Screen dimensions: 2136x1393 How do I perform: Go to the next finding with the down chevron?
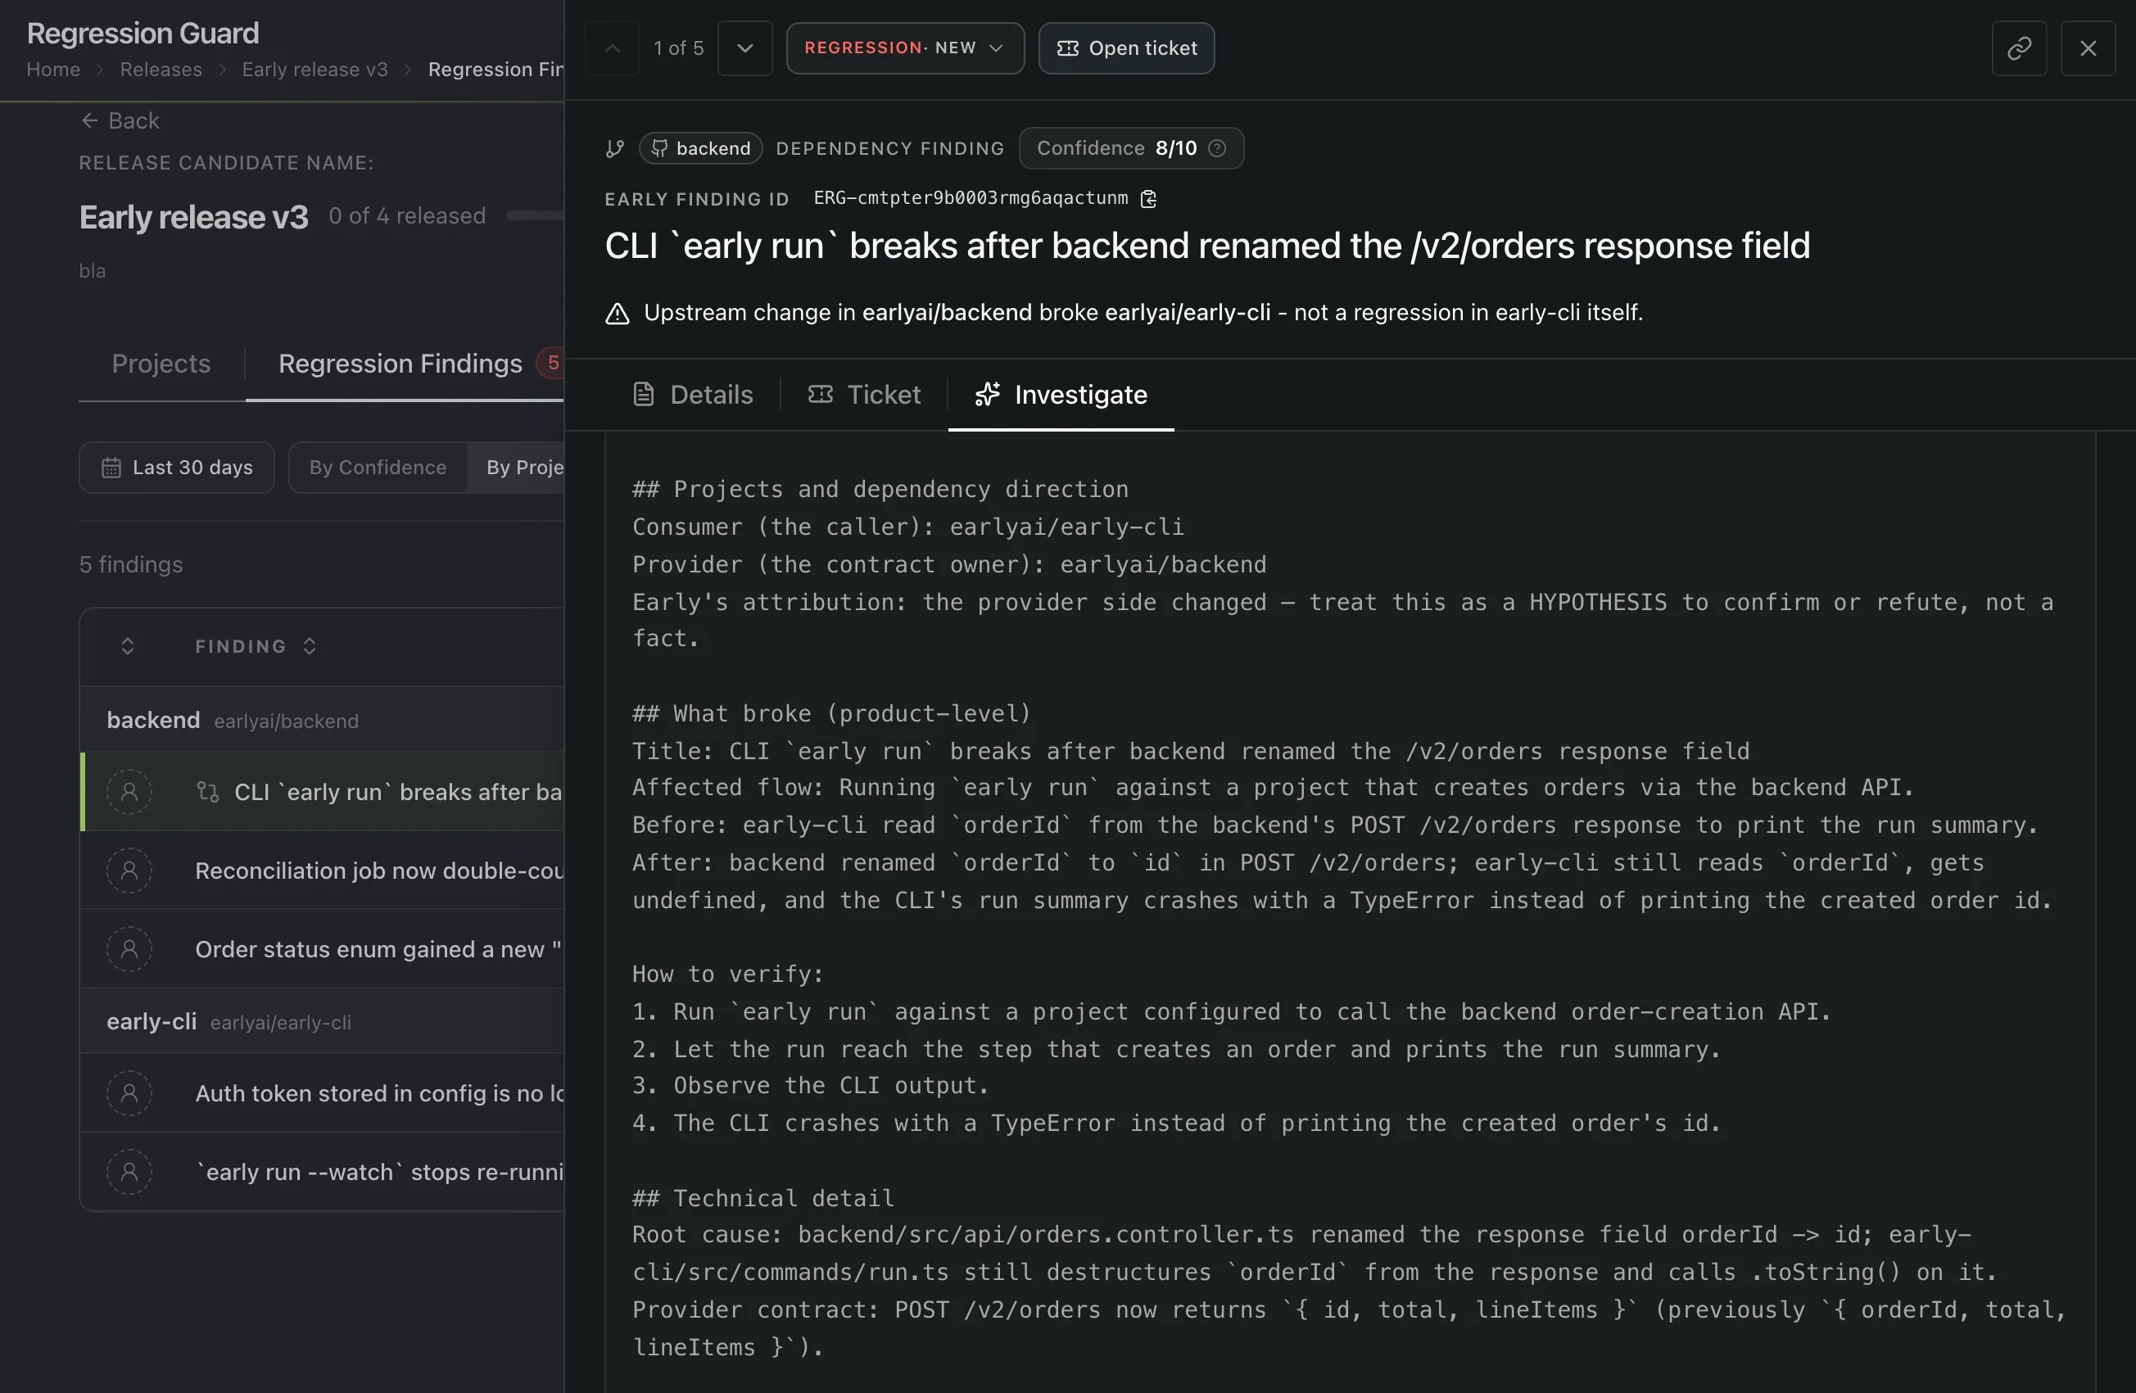pos(744,47)
